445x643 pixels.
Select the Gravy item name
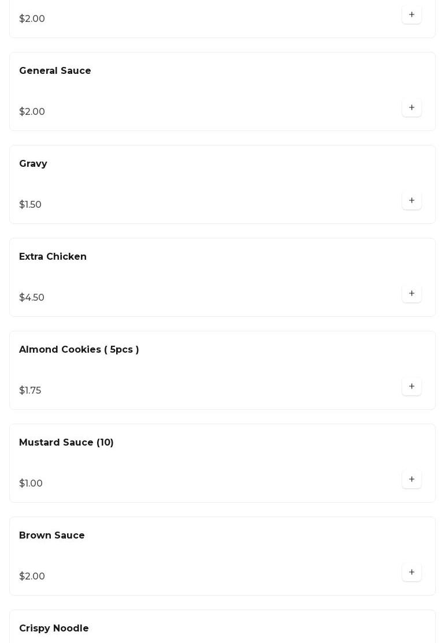(x=33, y=164)
